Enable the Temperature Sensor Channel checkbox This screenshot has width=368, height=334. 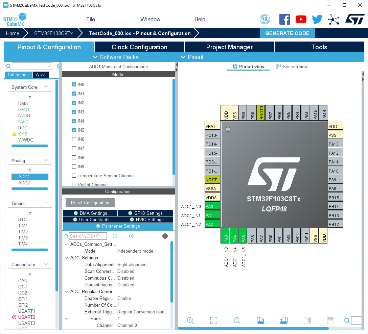(74, 176)
